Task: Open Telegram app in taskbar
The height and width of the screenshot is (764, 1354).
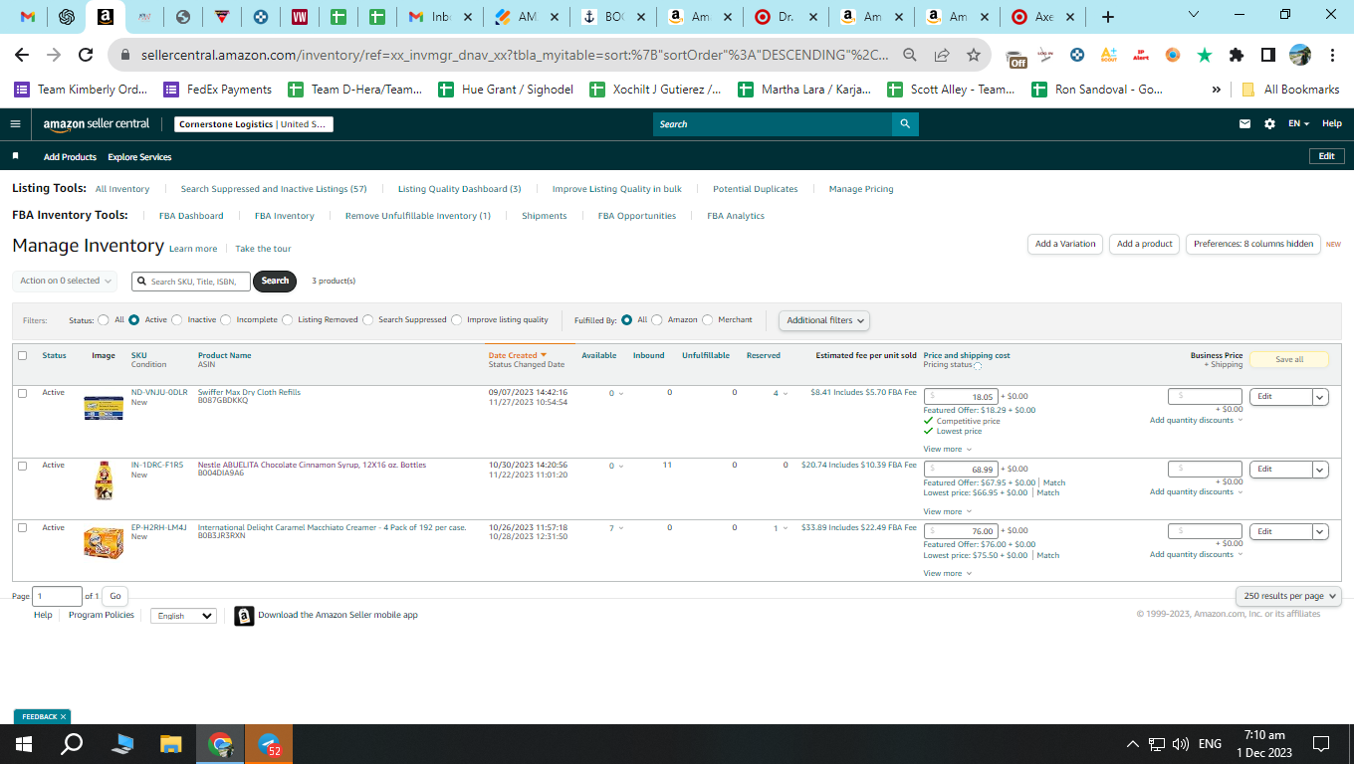Action: tap(269, 744)
